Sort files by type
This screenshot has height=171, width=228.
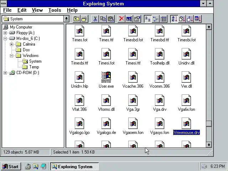click(182, 19)
